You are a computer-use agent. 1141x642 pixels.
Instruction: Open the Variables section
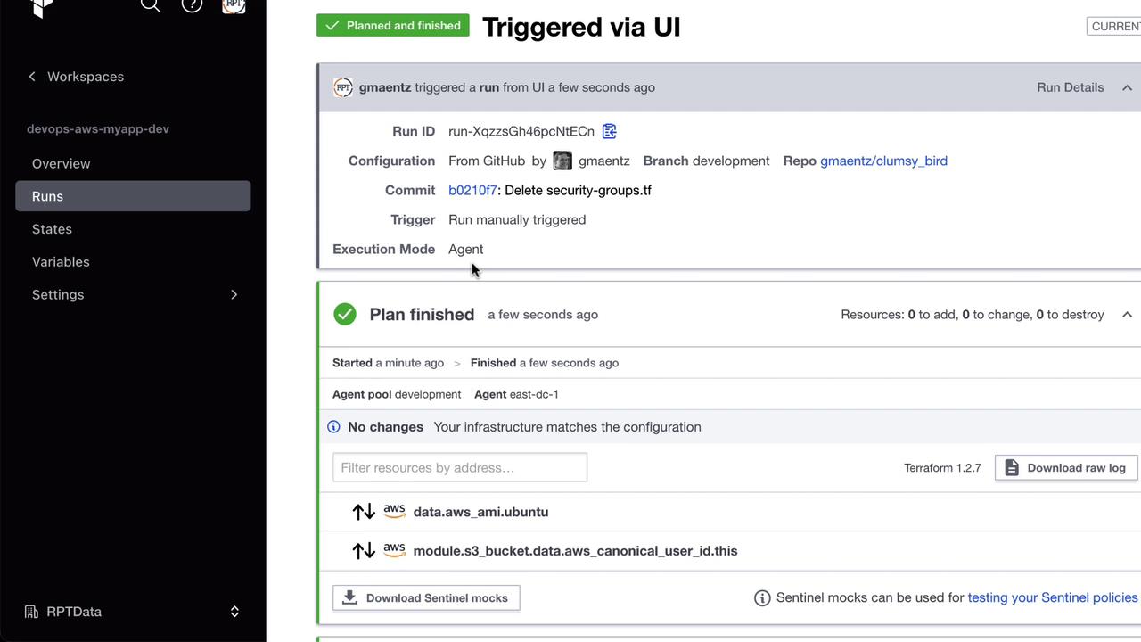(61, 262)
